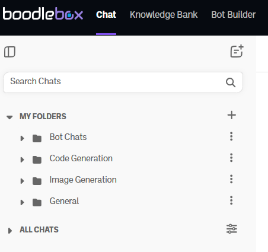
Task: Click the search magnifier icon
Action: point(231,82)
